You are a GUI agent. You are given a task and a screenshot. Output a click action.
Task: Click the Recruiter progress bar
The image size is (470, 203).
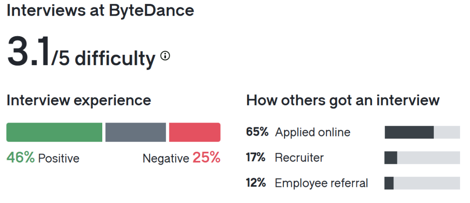coord(422,157)
